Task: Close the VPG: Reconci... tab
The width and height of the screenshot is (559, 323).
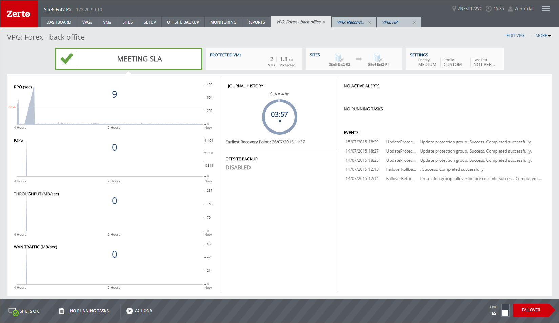Action: (369, 22)
